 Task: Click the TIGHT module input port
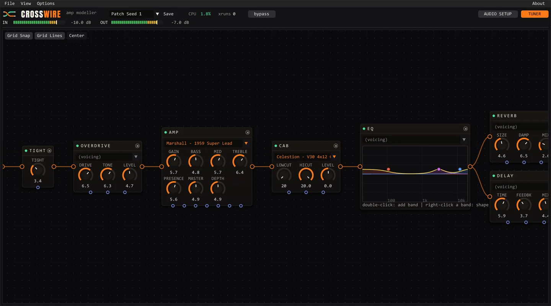click(x=22, y=167)
